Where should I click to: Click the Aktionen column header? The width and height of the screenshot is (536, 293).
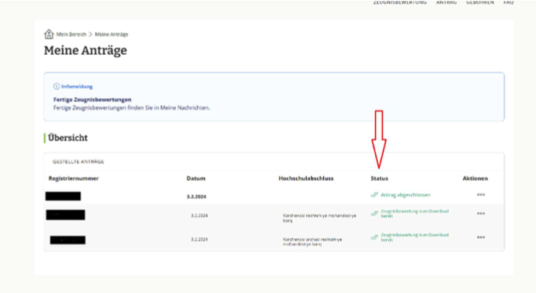pyautogui.click(x=475, y=179)
